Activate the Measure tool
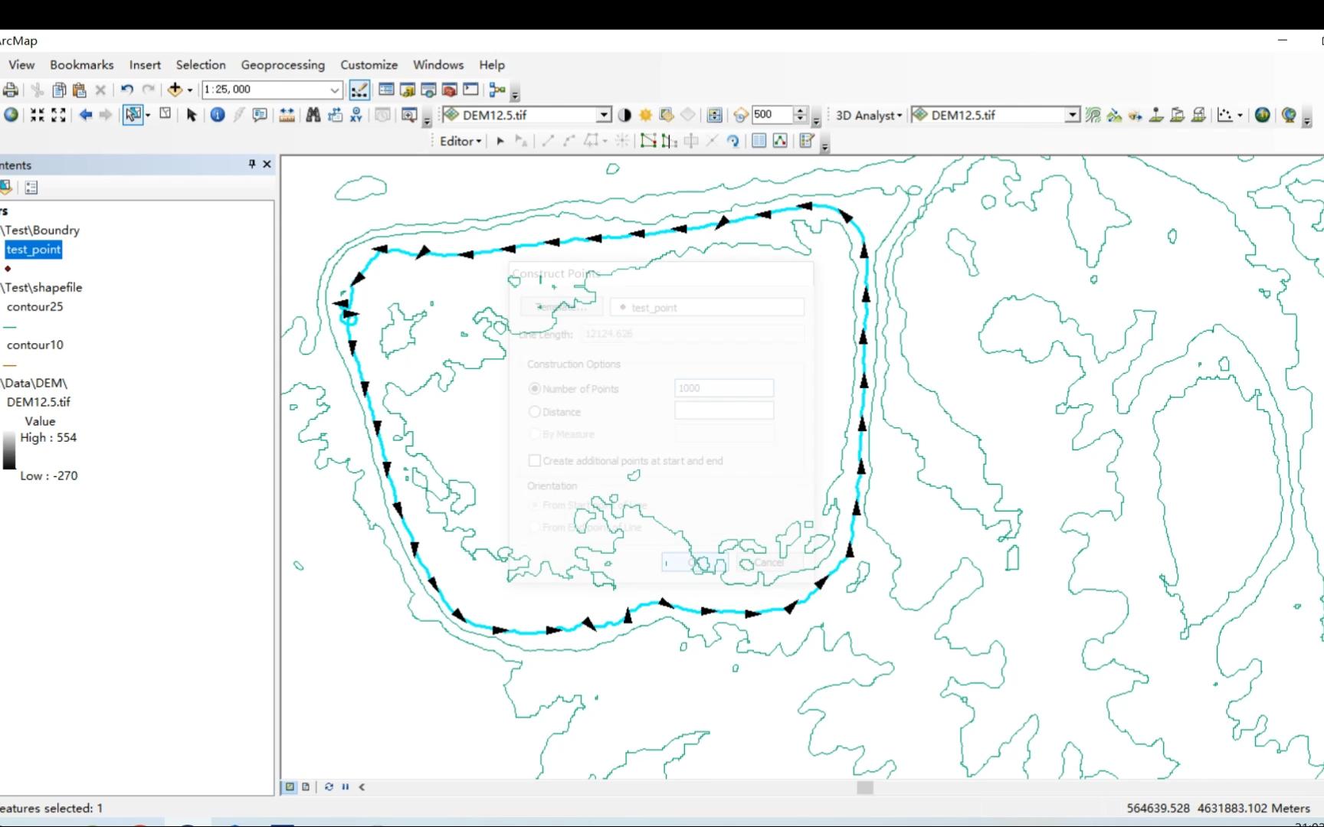The width and height of the screenshot is (1324, 827). 287,115
